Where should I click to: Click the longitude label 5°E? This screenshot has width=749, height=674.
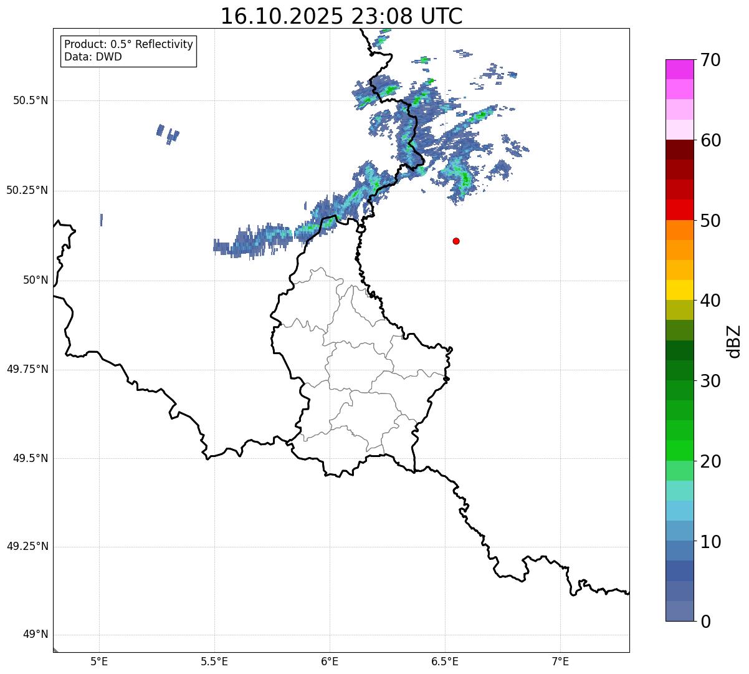pos(99,661)
